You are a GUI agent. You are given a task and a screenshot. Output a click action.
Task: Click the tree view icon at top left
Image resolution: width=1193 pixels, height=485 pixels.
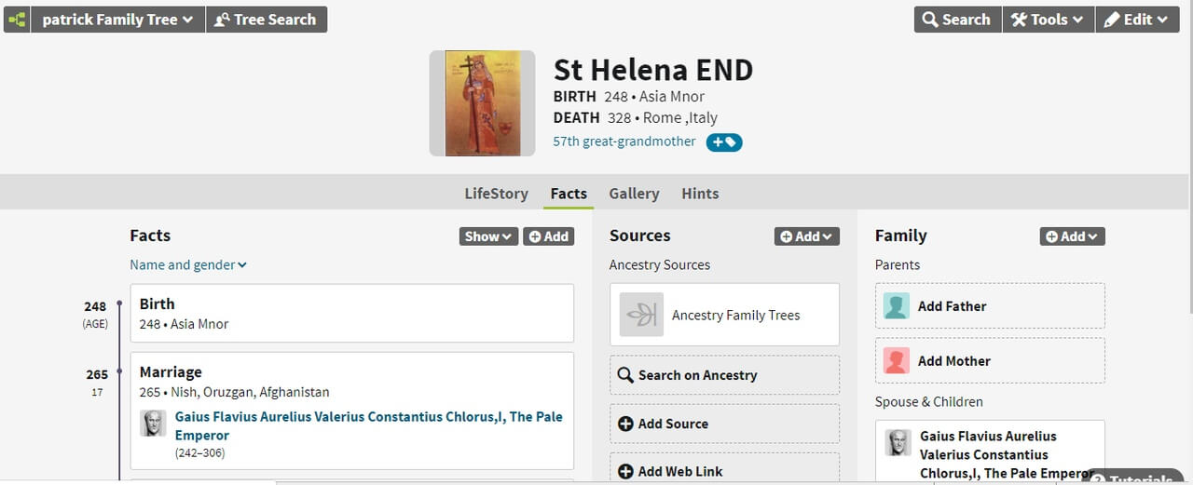coord(17,20)
